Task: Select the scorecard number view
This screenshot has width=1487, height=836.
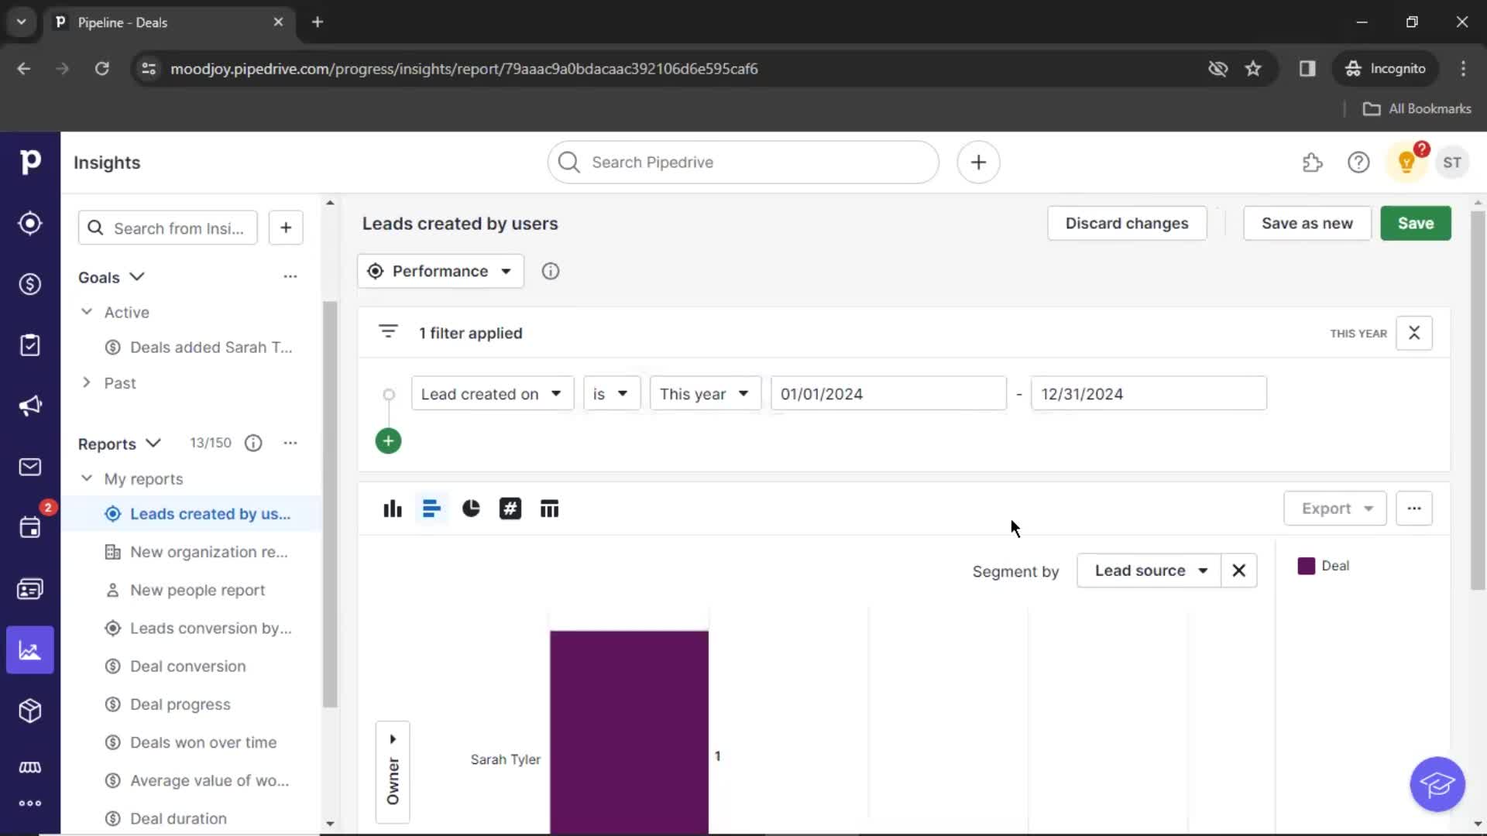Action: pyautogui.click(x=510, y=509)
